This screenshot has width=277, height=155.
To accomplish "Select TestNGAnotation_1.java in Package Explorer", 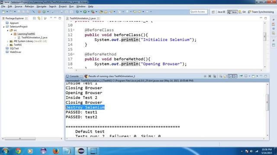I will click(x=34, y=37).
